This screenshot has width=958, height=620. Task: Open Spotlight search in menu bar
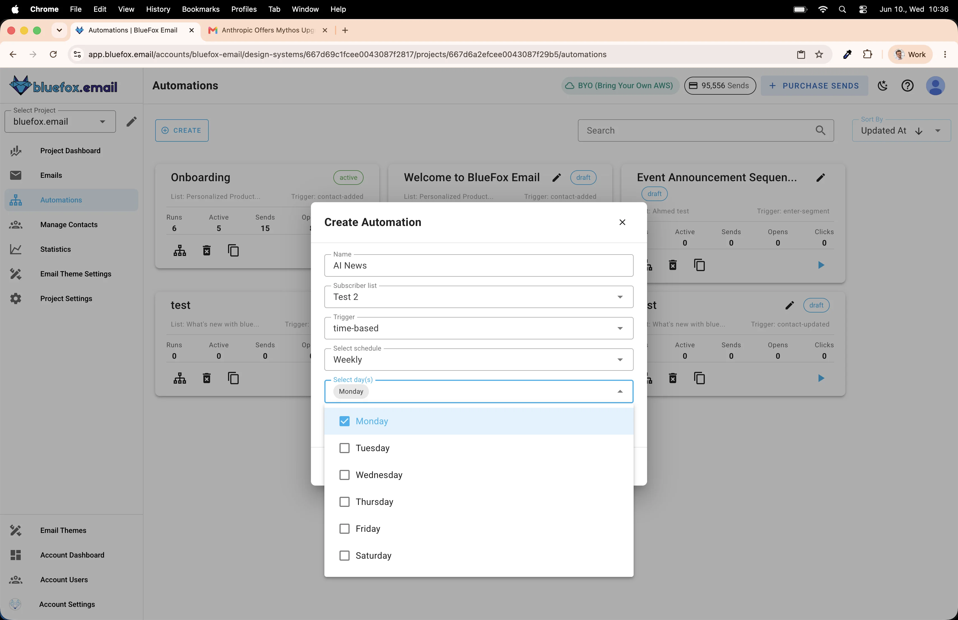pyautogui.click(x=842, y=9)
